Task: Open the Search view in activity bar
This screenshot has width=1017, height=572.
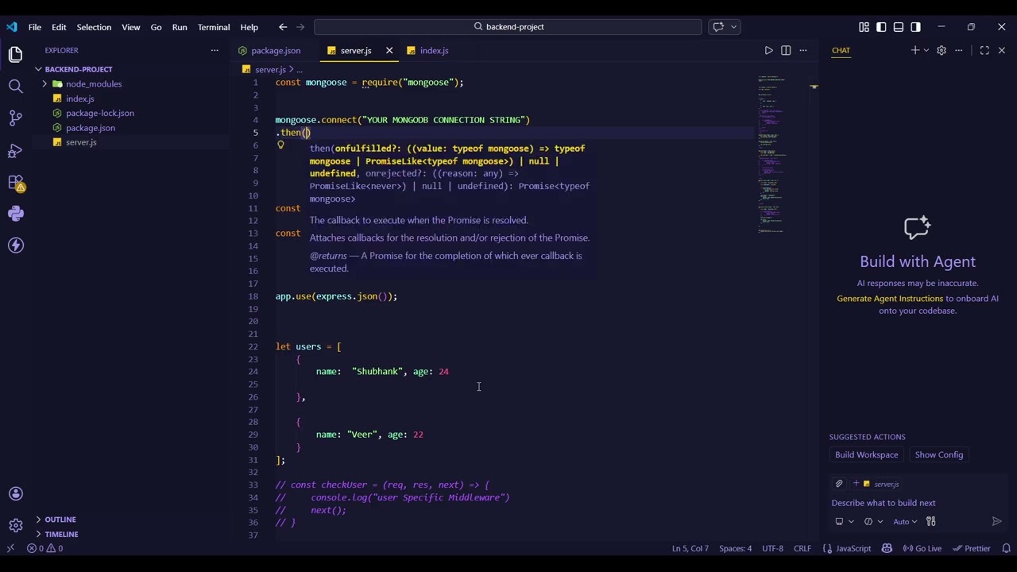Action: click(16, 87)
